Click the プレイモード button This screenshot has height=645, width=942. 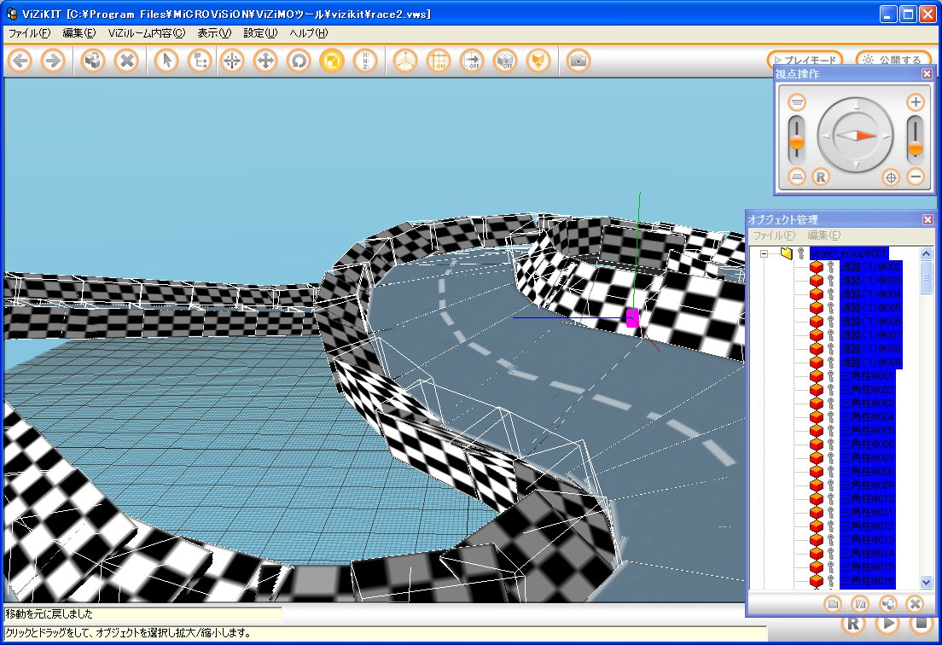805,60
